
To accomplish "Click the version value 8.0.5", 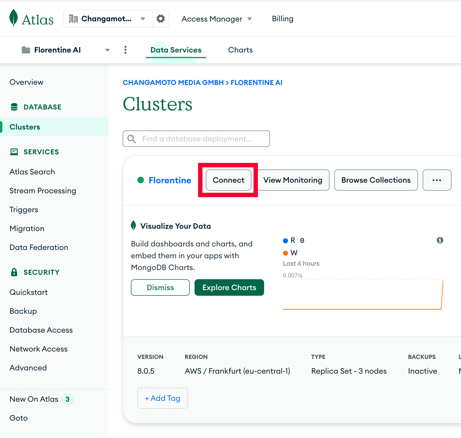I will pyautogui.click(x=146, y=371).
